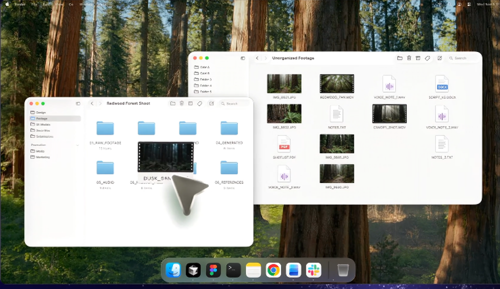Collapse the Promotion sidebar section chevron
The height and width of the screenshot is (289, 500).
tap(77, 145)
